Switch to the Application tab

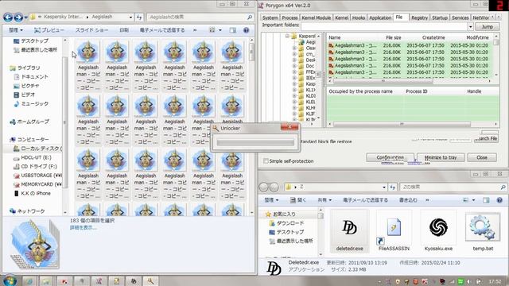tap(380, 17)
